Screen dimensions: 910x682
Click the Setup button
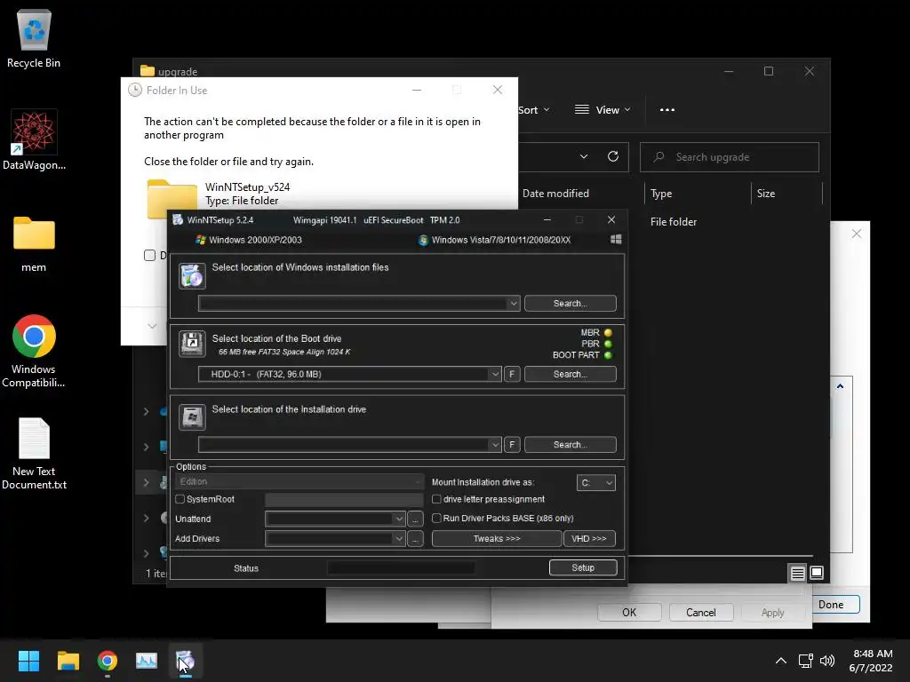tap(583, 567)
